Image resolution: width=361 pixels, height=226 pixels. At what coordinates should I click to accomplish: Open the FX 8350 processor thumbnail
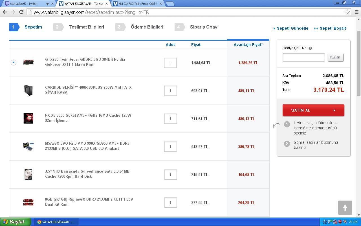[28, 118]
